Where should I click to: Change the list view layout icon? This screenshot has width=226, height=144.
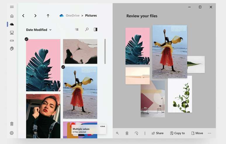pyautogui.click(x=77, y=29)
